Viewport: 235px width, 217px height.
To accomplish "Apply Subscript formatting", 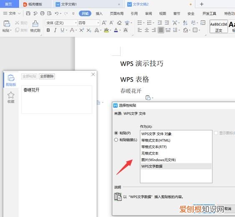I will point(89,30).
